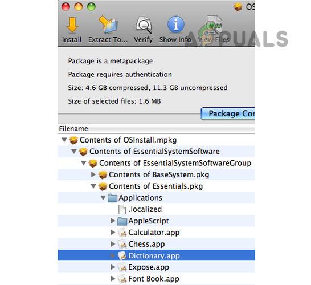
Task: Select Contents of EssentialSystemSoftwareGroup row
Action: coord(156,163)
